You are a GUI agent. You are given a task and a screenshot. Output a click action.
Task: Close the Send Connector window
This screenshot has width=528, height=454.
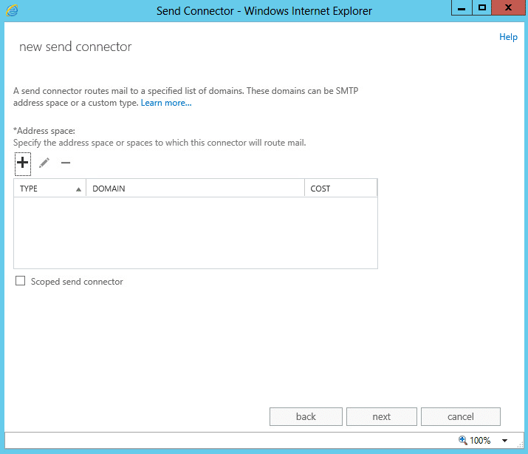tap(509, 9)
